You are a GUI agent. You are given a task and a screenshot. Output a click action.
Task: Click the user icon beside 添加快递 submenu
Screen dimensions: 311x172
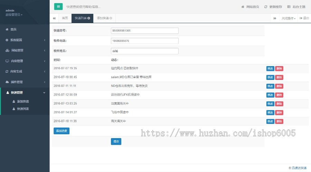tap(14, 101)
